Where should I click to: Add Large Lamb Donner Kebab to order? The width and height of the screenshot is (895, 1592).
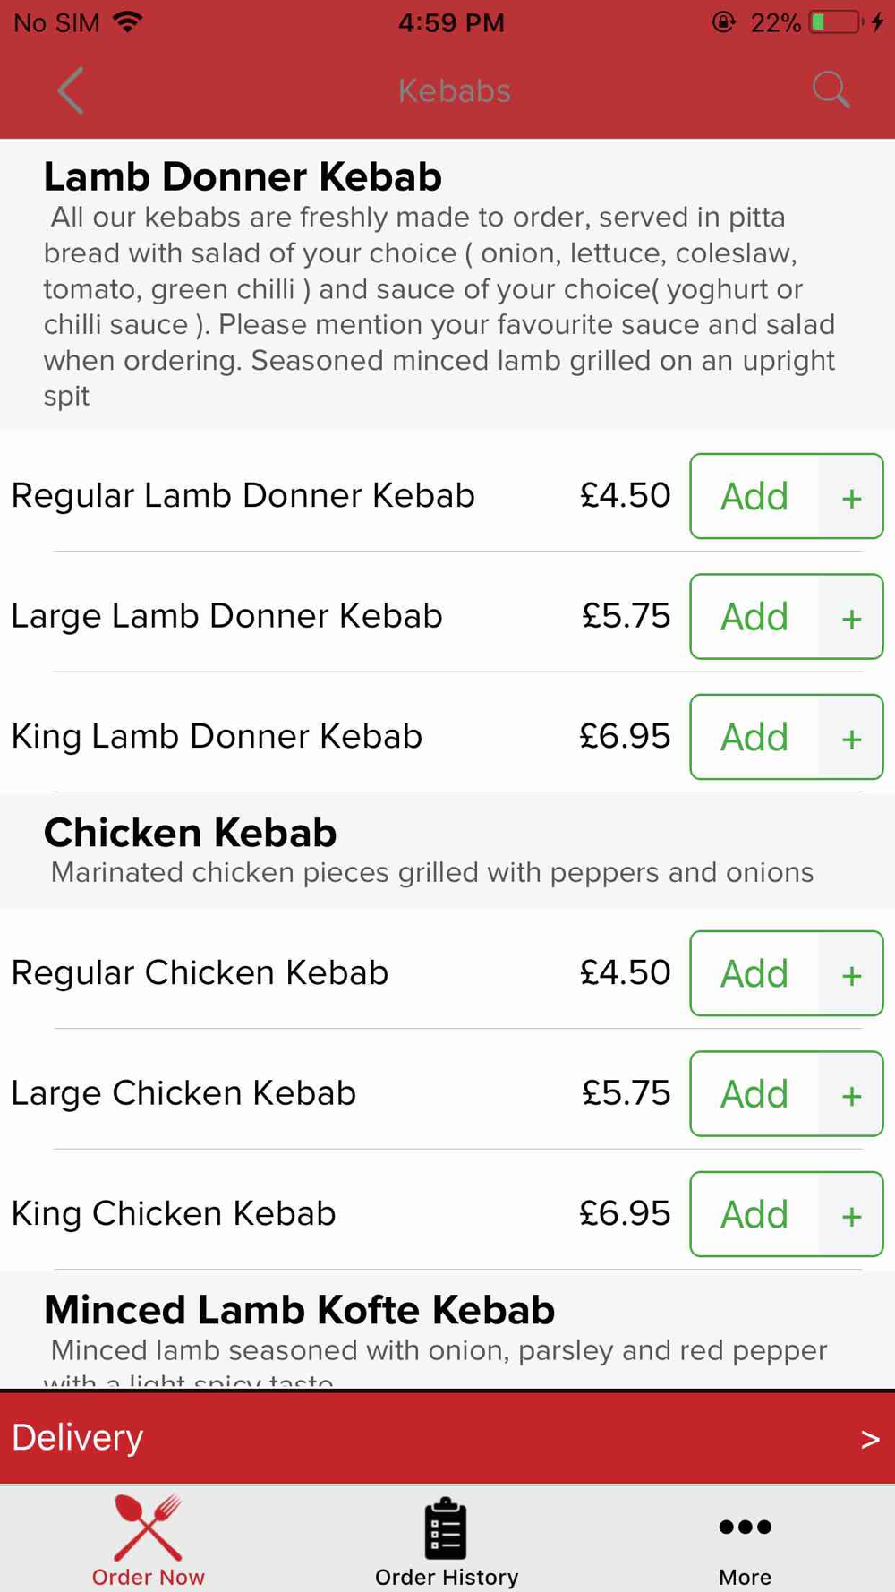pos(754,618)
